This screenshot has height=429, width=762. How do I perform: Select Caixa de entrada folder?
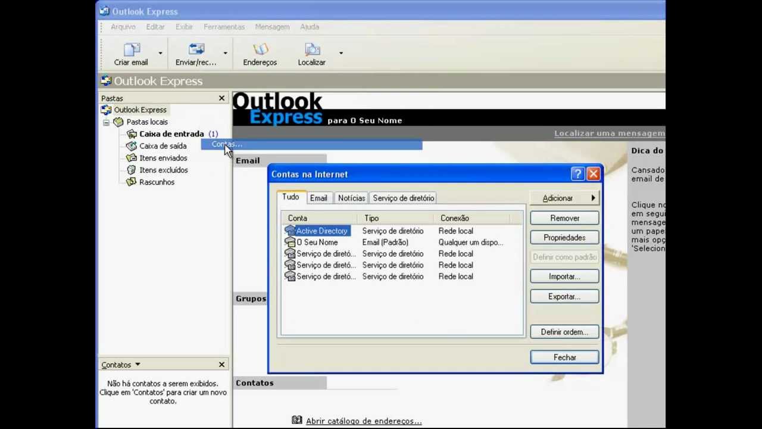point(171,134)
